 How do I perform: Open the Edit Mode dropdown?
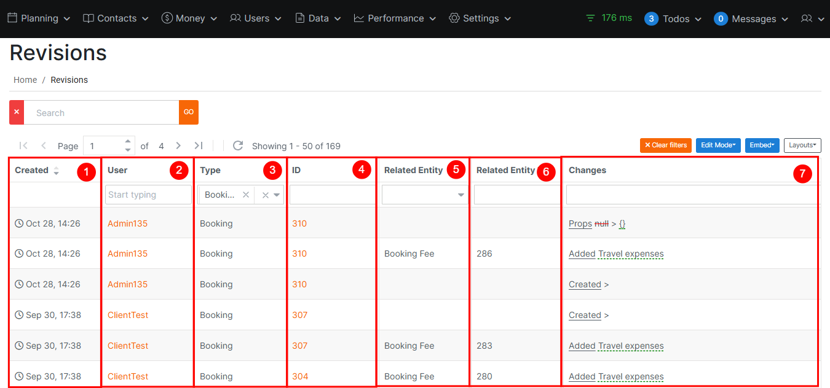(718, 145)
